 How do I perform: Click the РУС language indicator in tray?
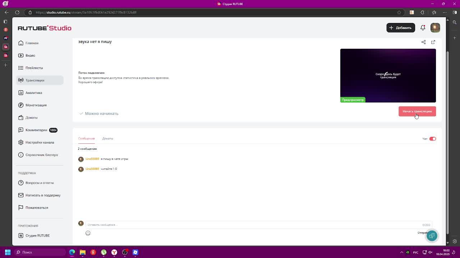(415, 252)
